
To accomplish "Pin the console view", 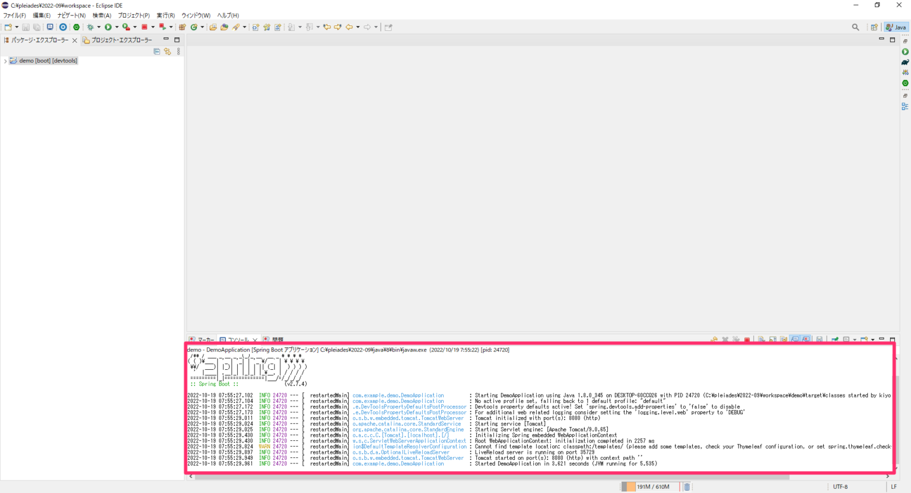I will pos(836,339).
